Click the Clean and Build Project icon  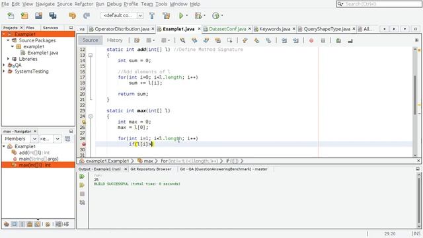(166, 16)
